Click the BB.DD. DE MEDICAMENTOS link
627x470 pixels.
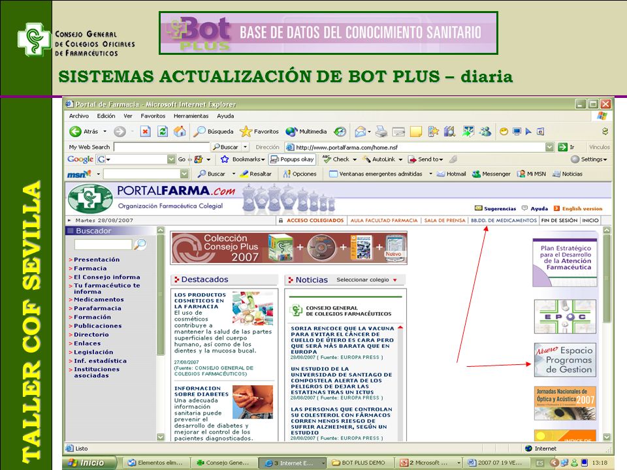(504, 220)
